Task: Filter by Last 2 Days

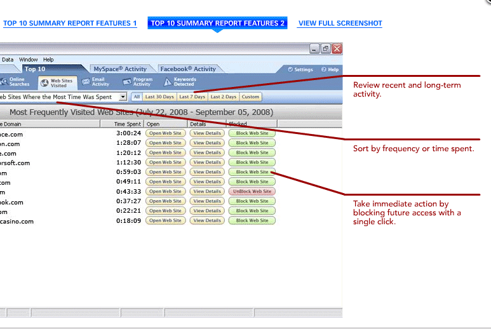Action: point(224,97)
